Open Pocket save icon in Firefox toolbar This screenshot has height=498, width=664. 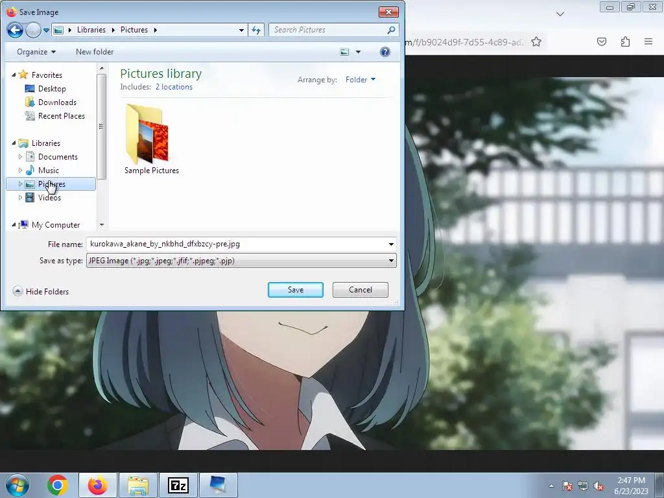click(x=601, y=41)
